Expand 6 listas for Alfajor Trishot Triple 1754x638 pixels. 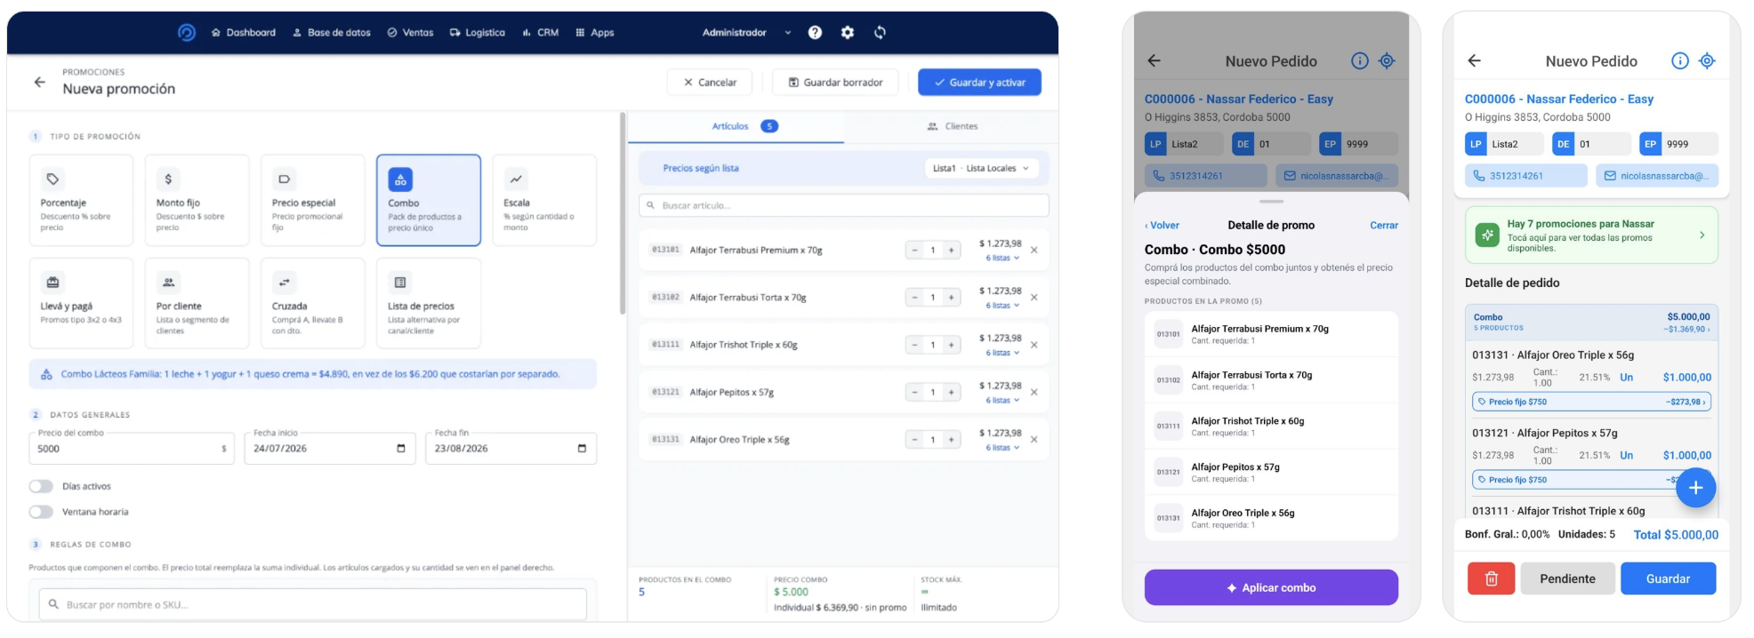click(x=1002, y=353)
